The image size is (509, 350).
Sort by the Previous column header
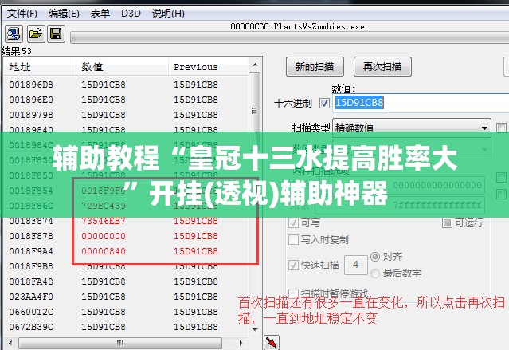(209, 67)
